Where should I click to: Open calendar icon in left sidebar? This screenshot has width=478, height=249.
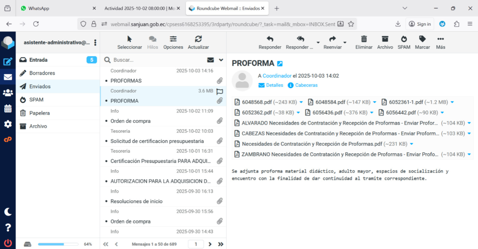point(8,109)
